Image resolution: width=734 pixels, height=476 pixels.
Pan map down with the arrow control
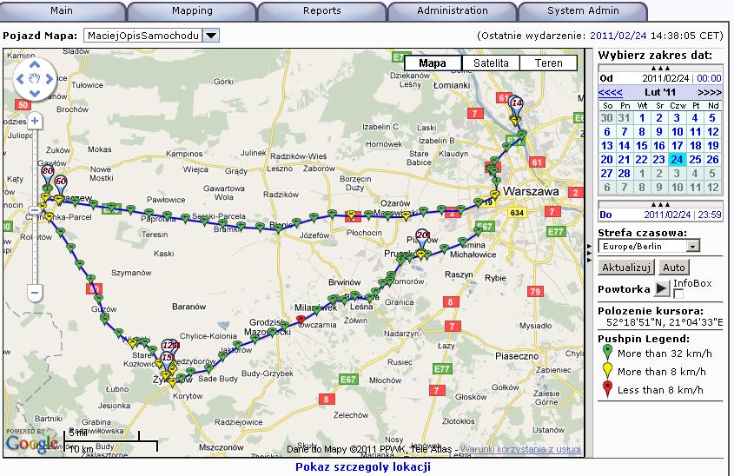pyautogui.click(x=35, y=93)
